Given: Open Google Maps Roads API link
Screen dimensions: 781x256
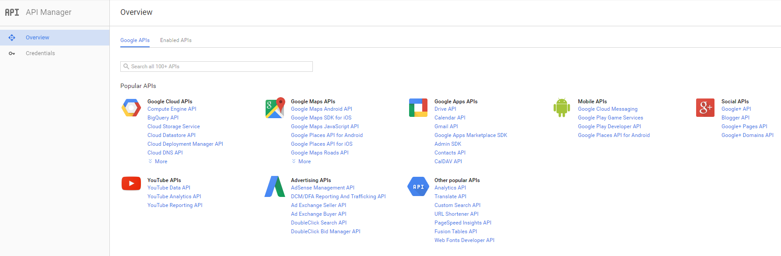Looking at the screenshot, I should coord(320,153).
